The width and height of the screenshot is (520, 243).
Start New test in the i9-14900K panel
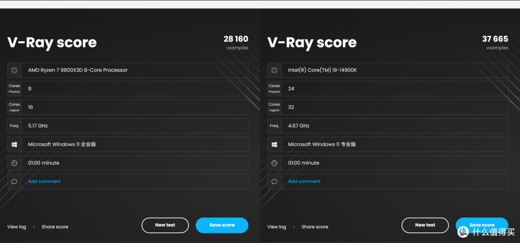pos(425,225)
